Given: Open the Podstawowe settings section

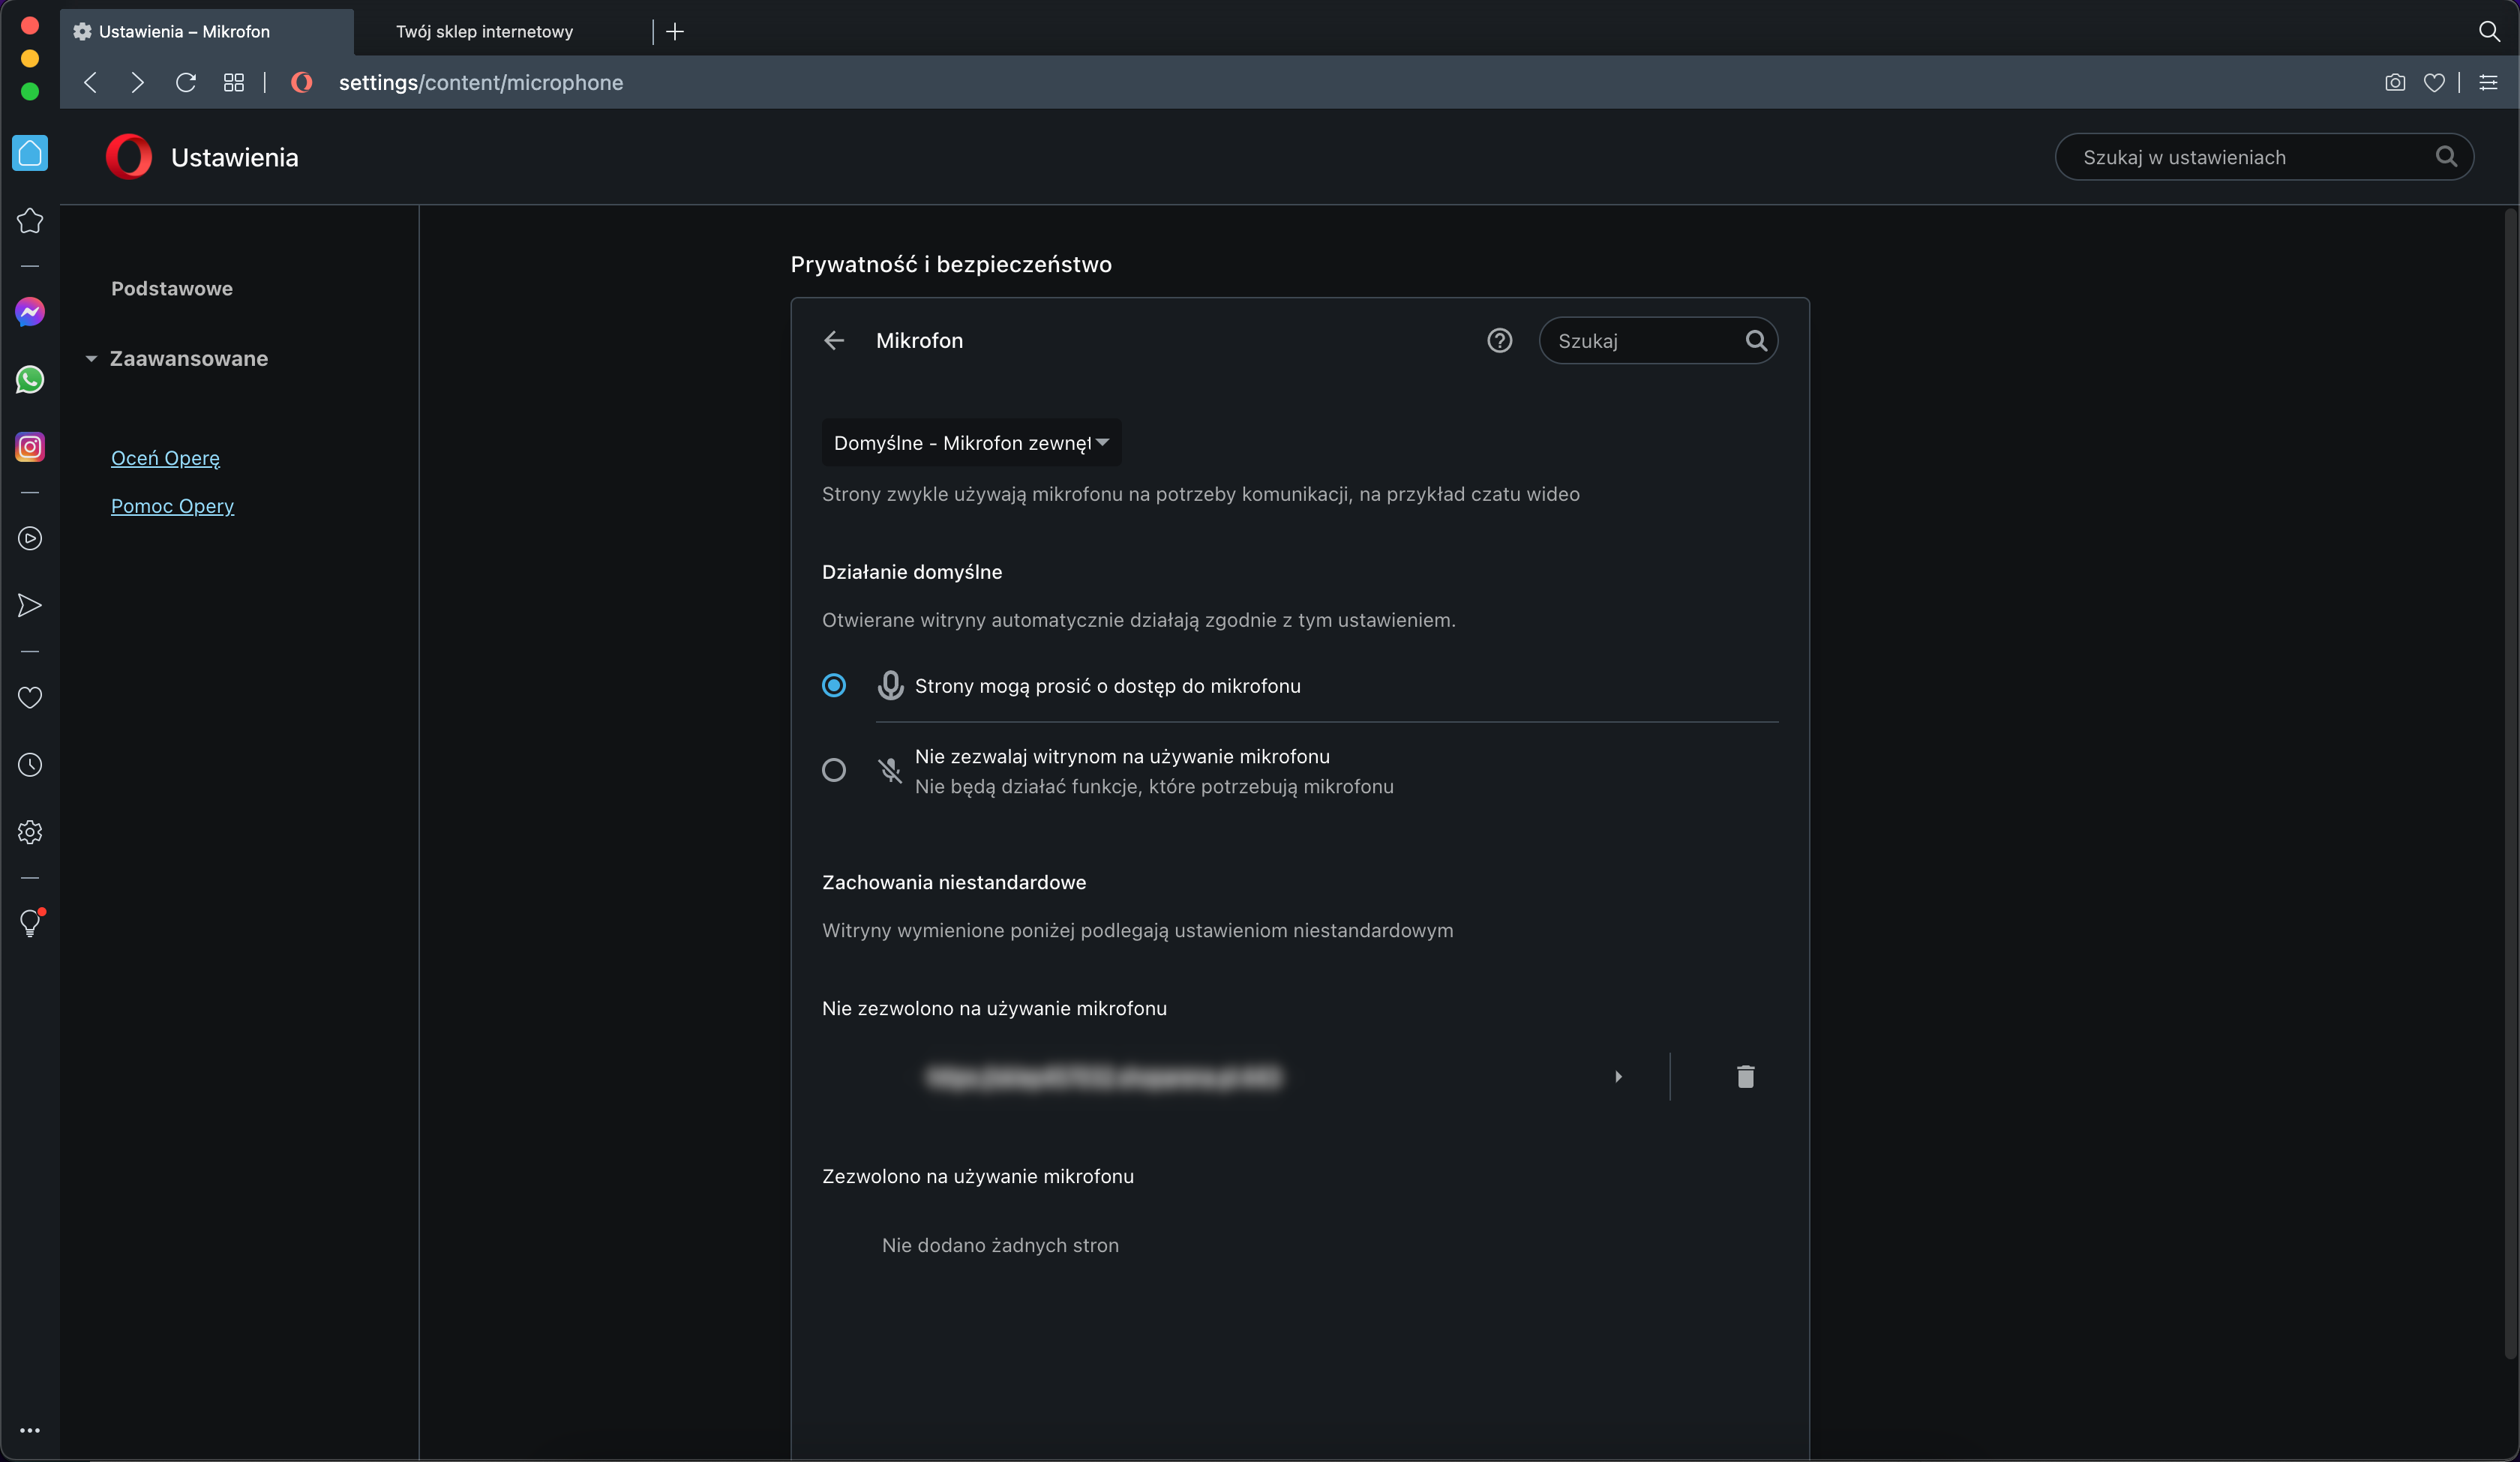Looking at the screenshot, I should 172,289.
